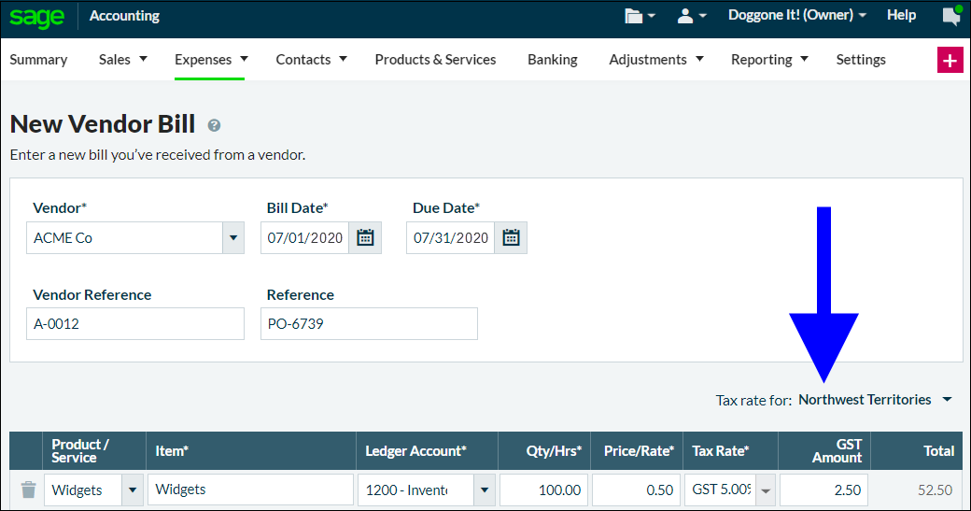The width and height of the screenshot is (971, 511).
Task: Expand the Ledger Account dropdown
Action: 484,490
